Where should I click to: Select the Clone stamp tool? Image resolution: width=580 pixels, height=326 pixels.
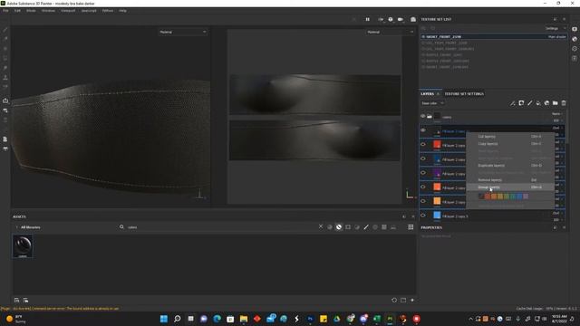(5, 77)
